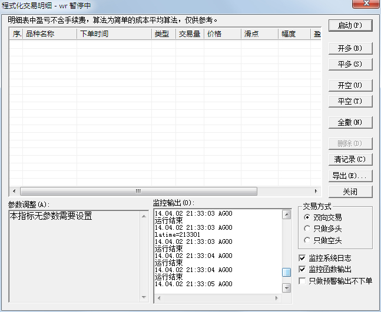Click the 幅度 column header

pyautogui.click(x=294, y=33)
